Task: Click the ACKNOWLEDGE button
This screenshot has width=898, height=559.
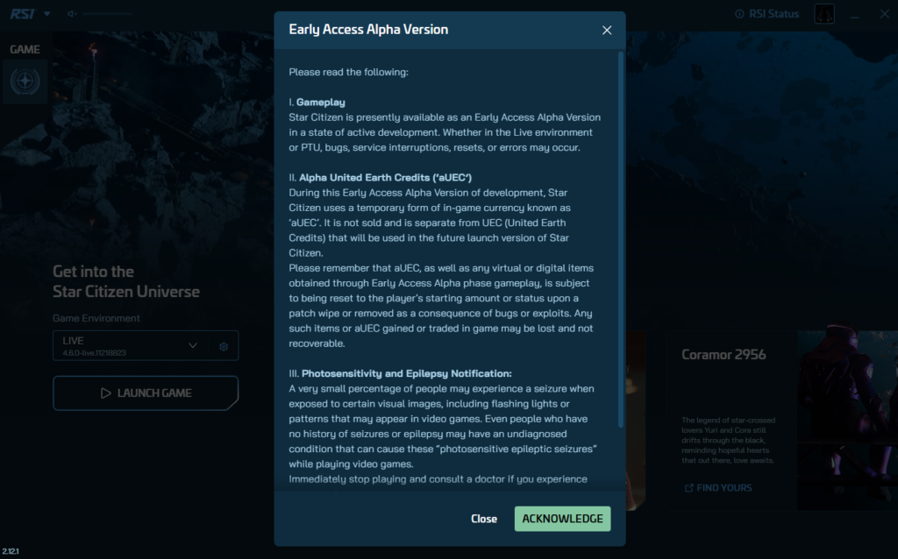Action: (x=562, y=519)
